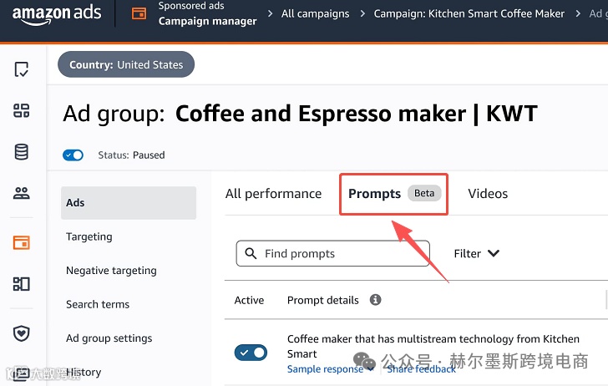The height and width of the screenshot is (386, 608).
Task: Click Campaign manager header link
Action: pyautogui.click(x=207, y=21)
